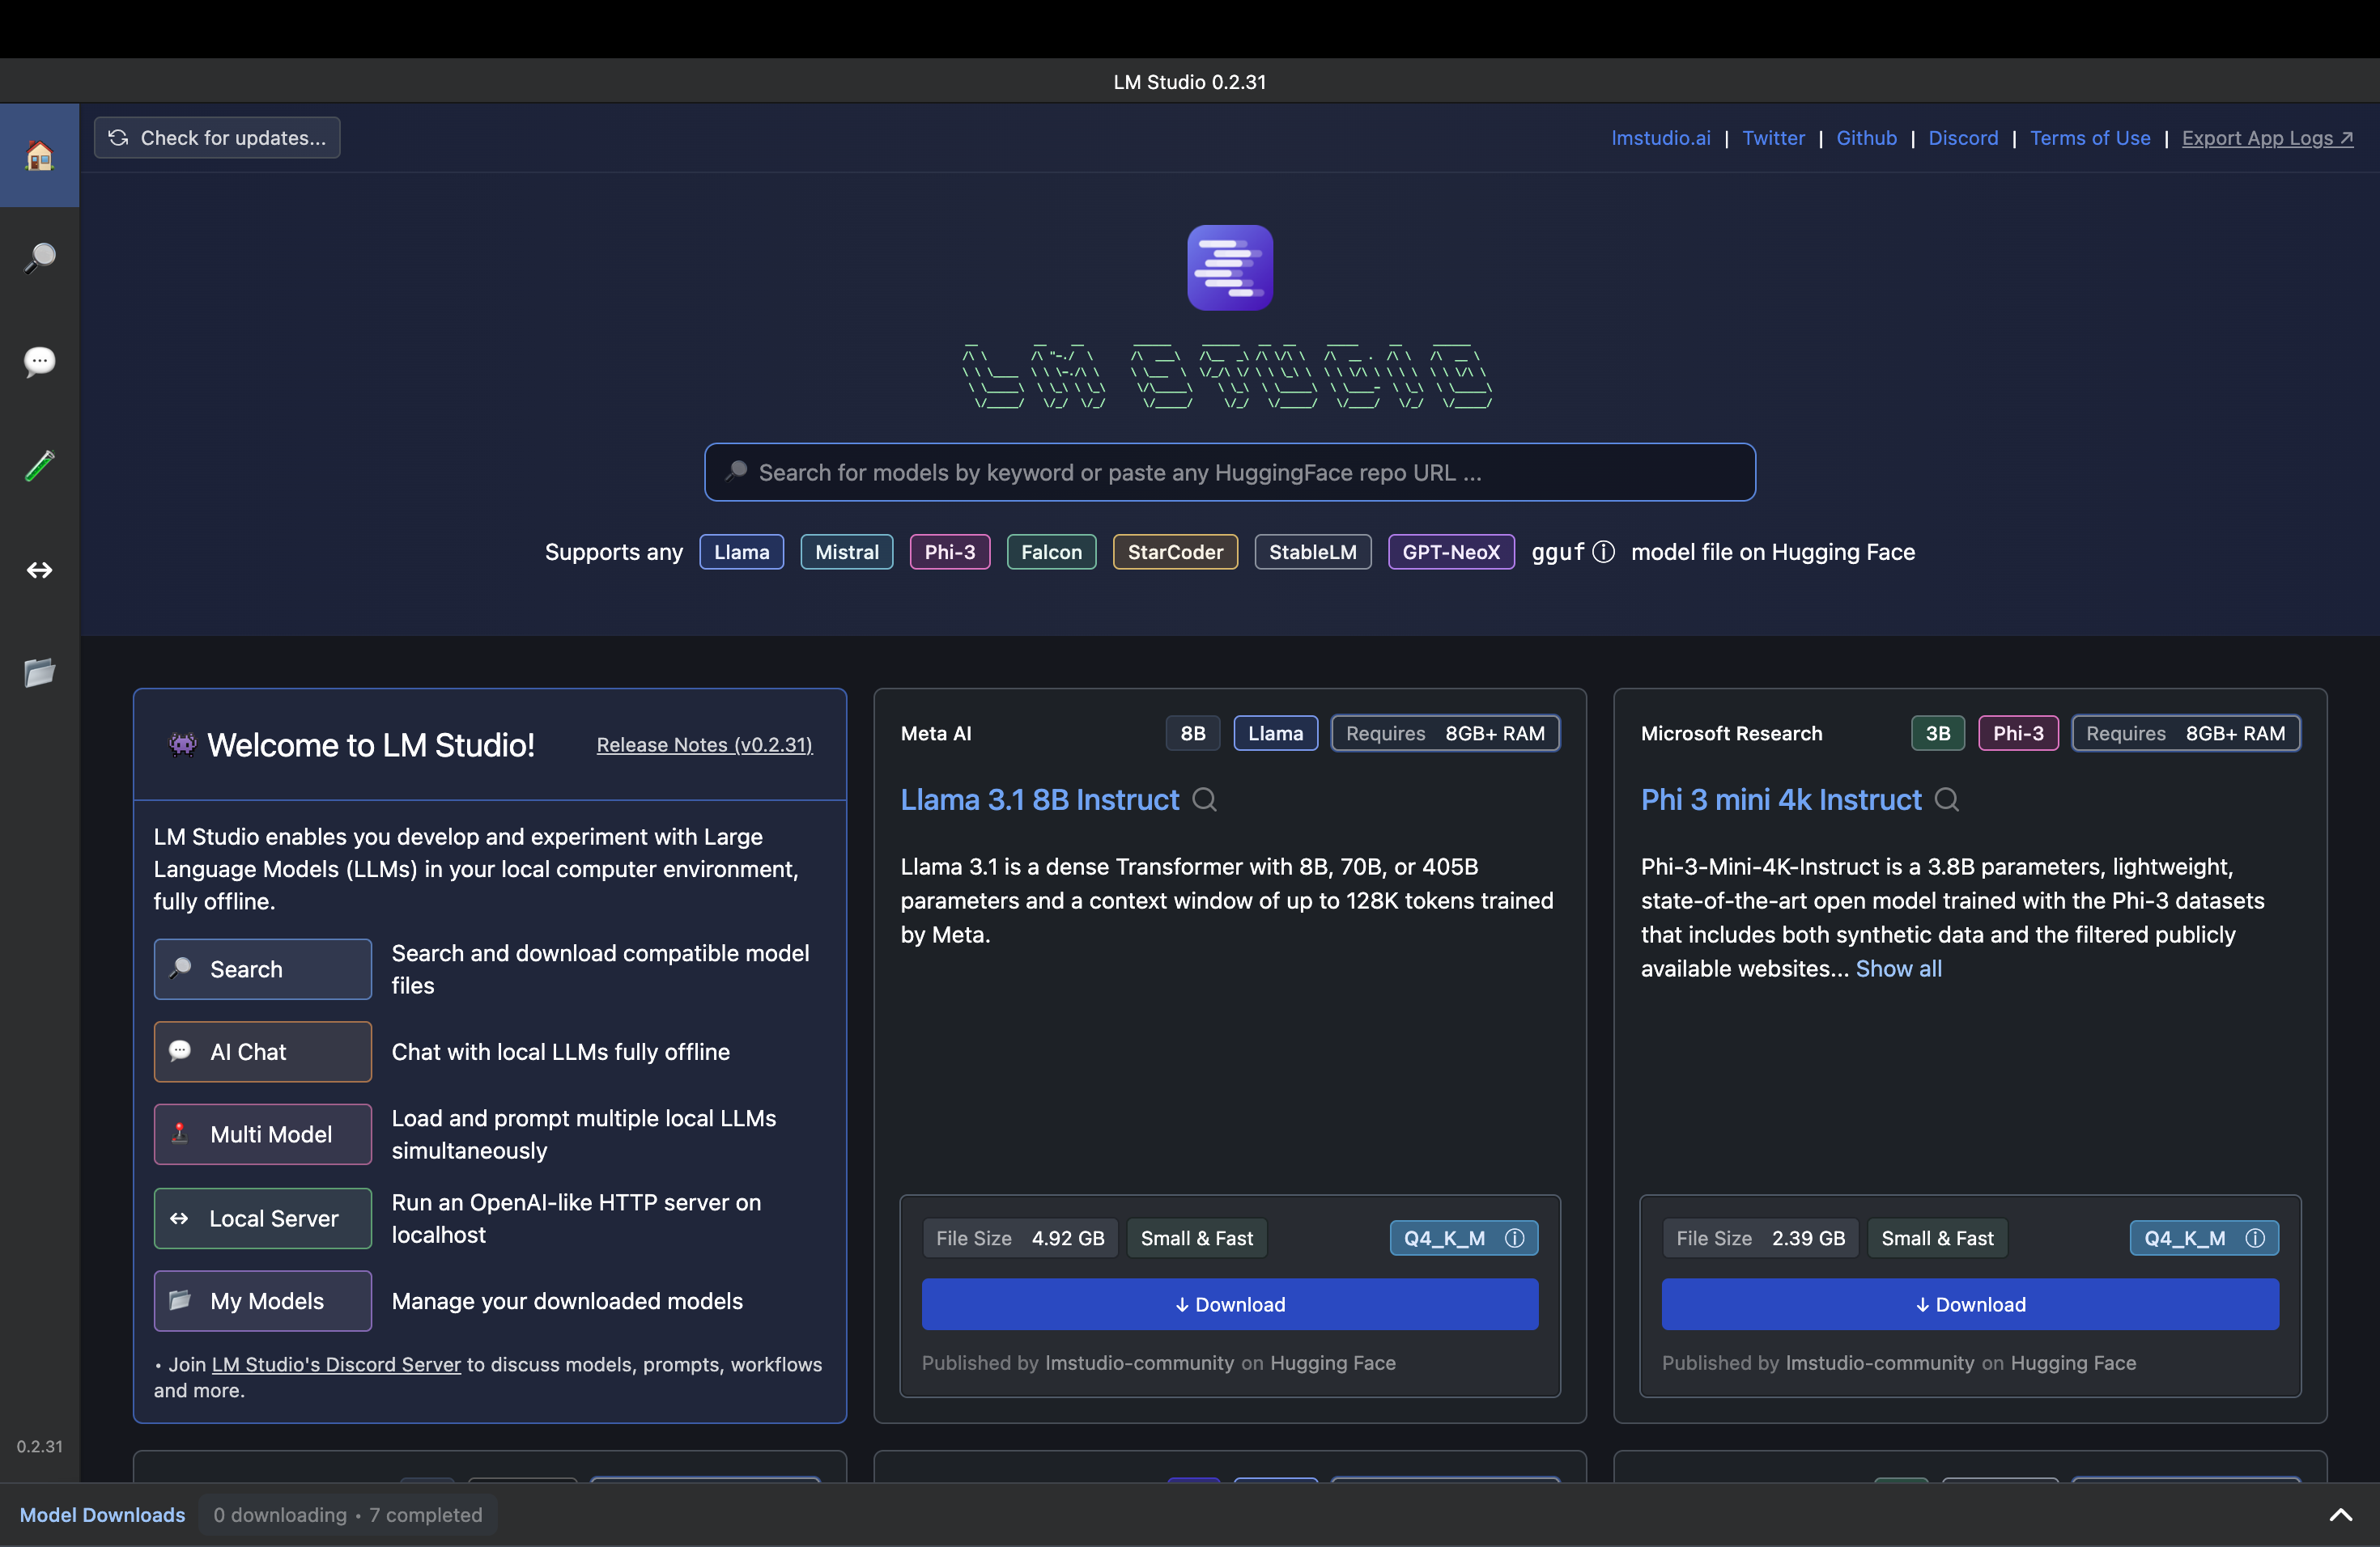Image resolution: width=2380 pixels, height=1547 pixels.
Task: Click the Search button in welcome card
Action: [263, 969]
